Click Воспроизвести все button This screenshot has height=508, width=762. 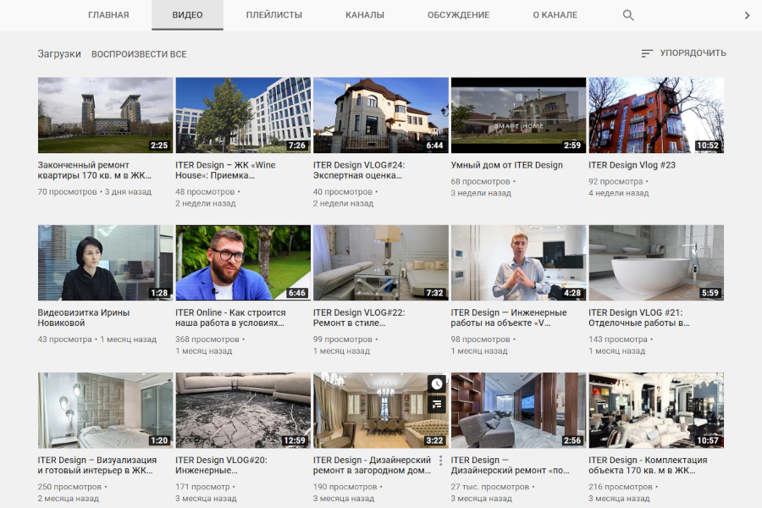(139, 54)
